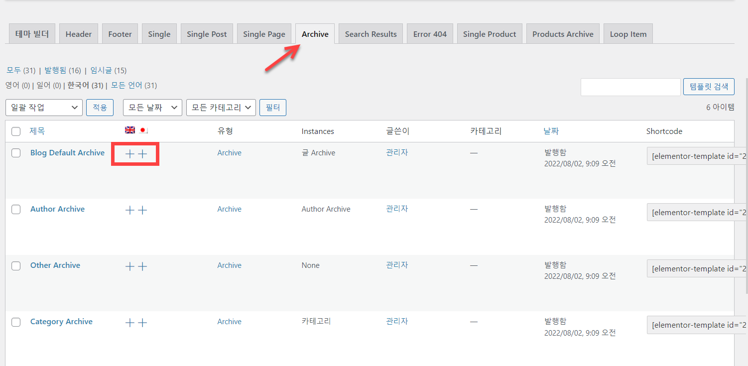Show 모든 언어 (31) languages

133,85
